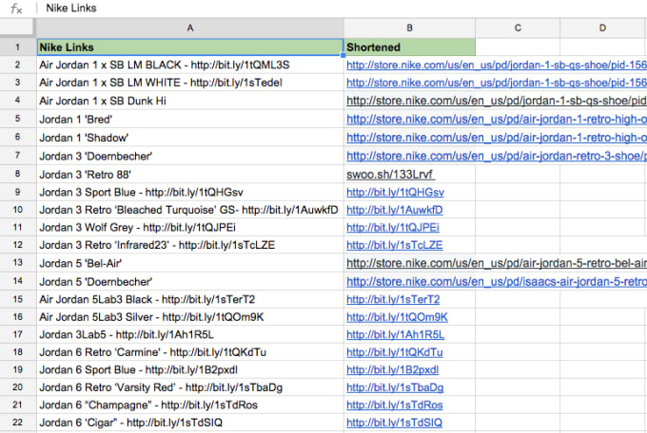This screenshot has width=647, height=433.
Task: Select cell Jordan 1 'Bred'
Action: (189, 119)
